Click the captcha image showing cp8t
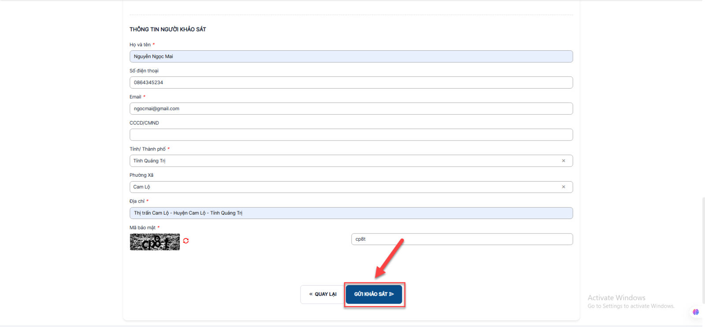This screenshot has height=327, width=705. coord(155,242)
